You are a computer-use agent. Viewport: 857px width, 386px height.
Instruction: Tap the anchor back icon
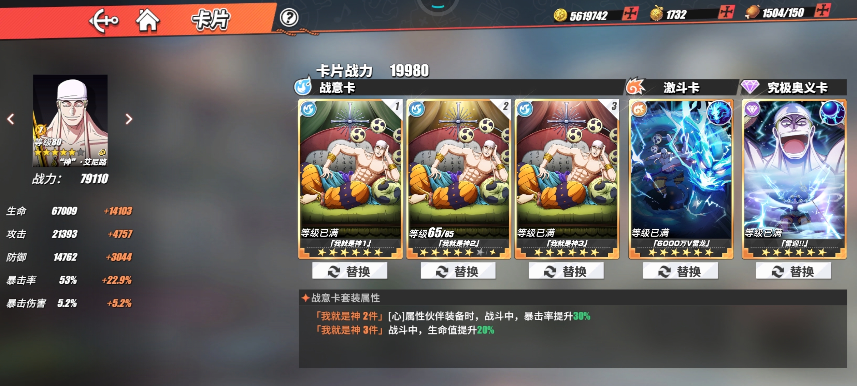point(104,21)
